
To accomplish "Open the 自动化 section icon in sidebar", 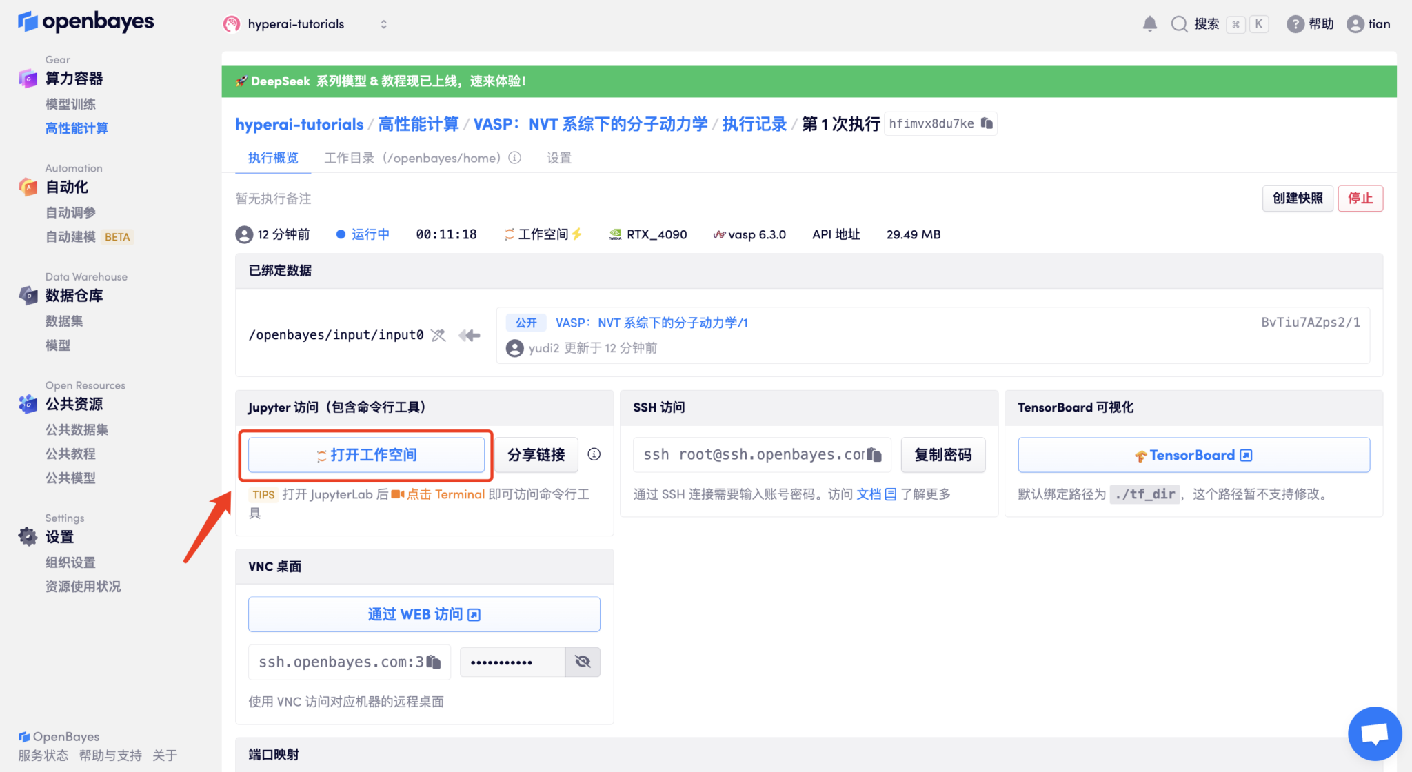I will pos(28,187).
